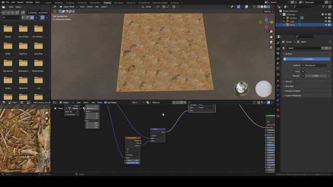This screenshot has width=333, height=187.
Task: Refresh the file browser listing
Action: pos(17,12)
